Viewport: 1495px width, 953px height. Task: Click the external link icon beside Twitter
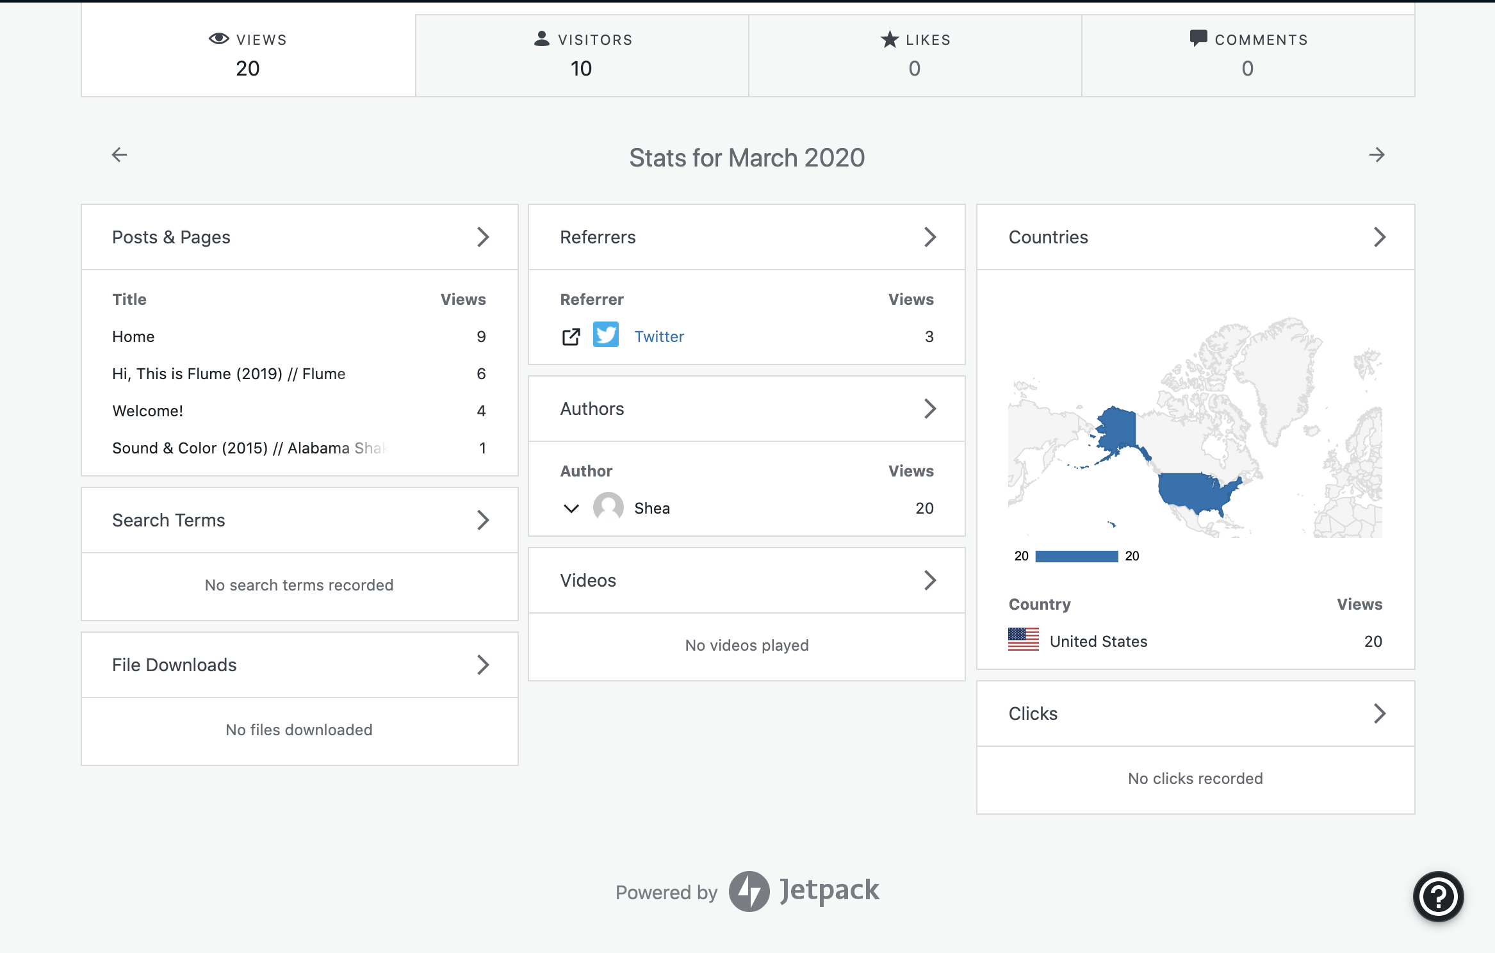[x=571, y=337]
